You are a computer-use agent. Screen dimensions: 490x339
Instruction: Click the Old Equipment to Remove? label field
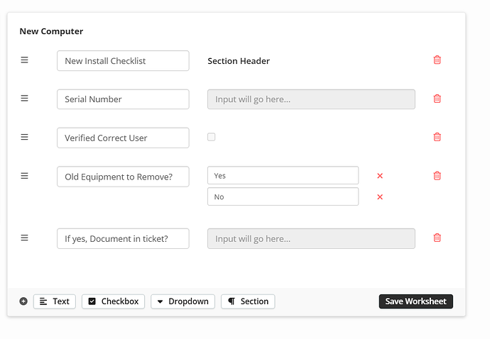pos(123,177)
